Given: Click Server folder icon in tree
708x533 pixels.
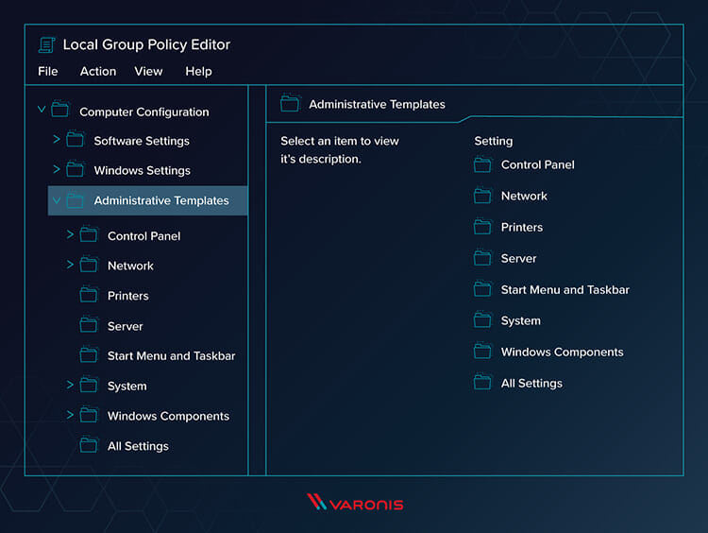Looking at the screenshot, I should click(89, 324).
